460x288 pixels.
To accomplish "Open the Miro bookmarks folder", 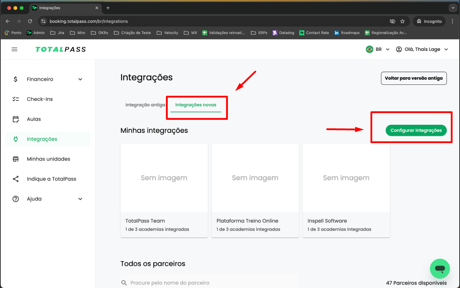I will [77, 33].
